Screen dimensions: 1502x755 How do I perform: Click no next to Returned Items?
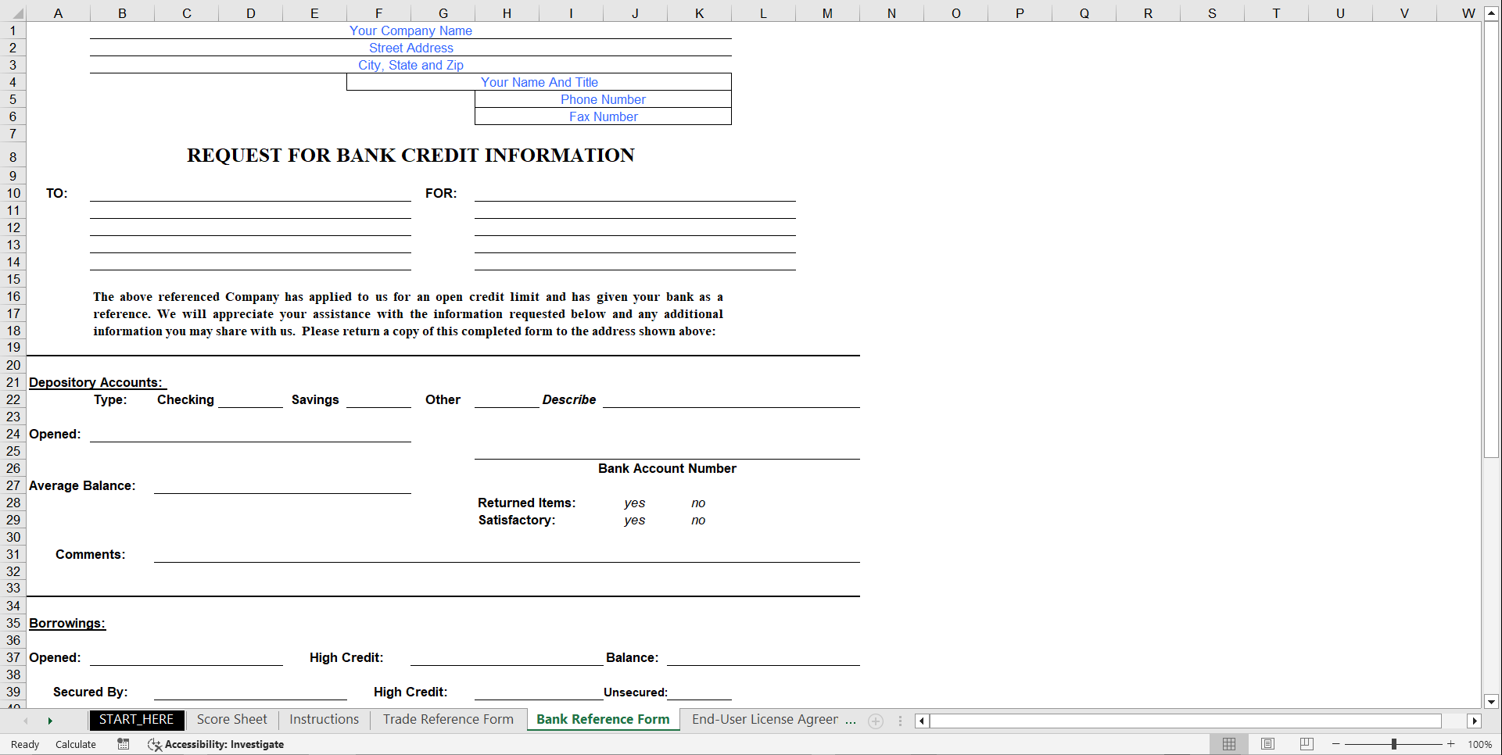(x=698, y=503)
